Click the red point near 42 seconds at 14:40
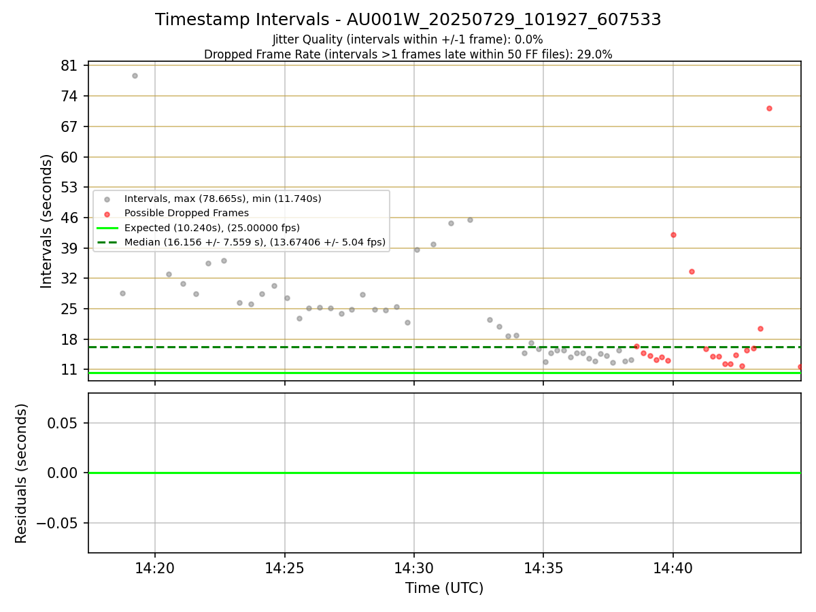This screenshot has width=816, height=612. [673, 235]
